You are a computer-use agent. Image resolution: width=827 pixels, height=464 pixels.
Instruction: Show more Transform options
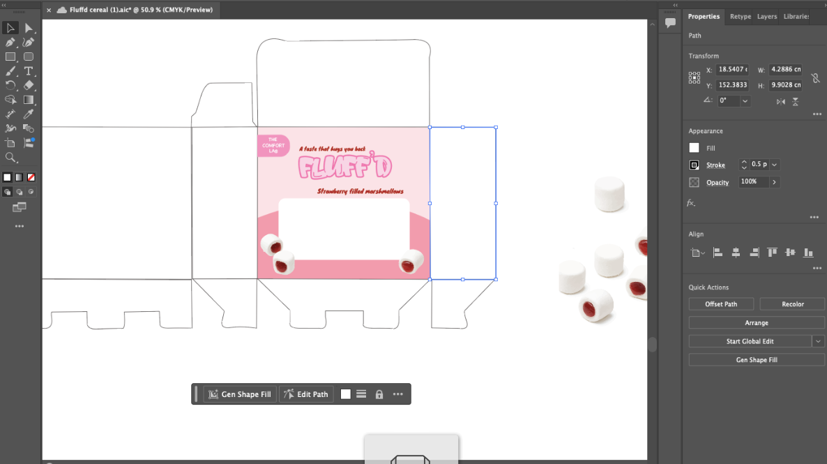coord(817,114)
